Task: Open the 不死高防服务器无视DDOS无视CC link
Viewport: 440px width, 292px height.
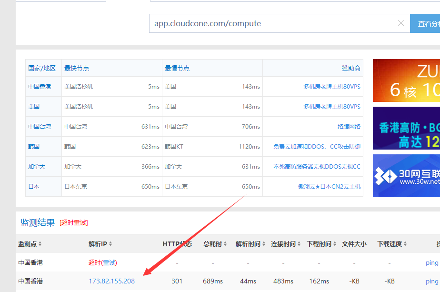Action: (317, 167)
